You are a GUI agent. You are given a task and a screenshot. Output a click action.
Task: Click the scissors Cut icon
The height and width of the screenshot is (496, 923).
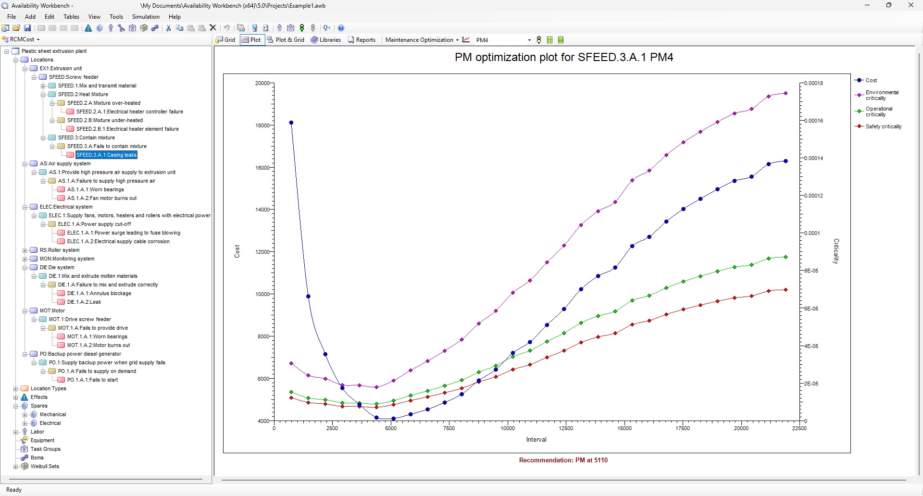tap(169, 28)
